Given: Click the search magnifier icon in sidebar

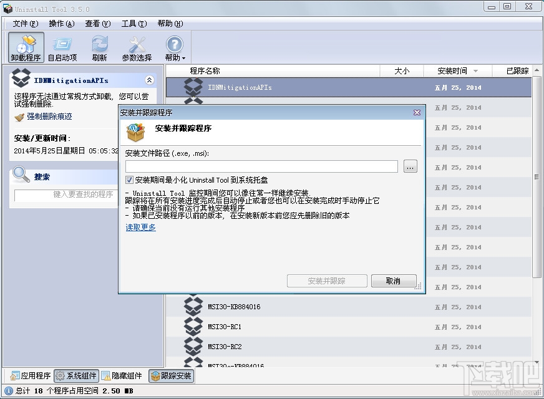Looking at the screenshot, I should (x=19, y=175).
